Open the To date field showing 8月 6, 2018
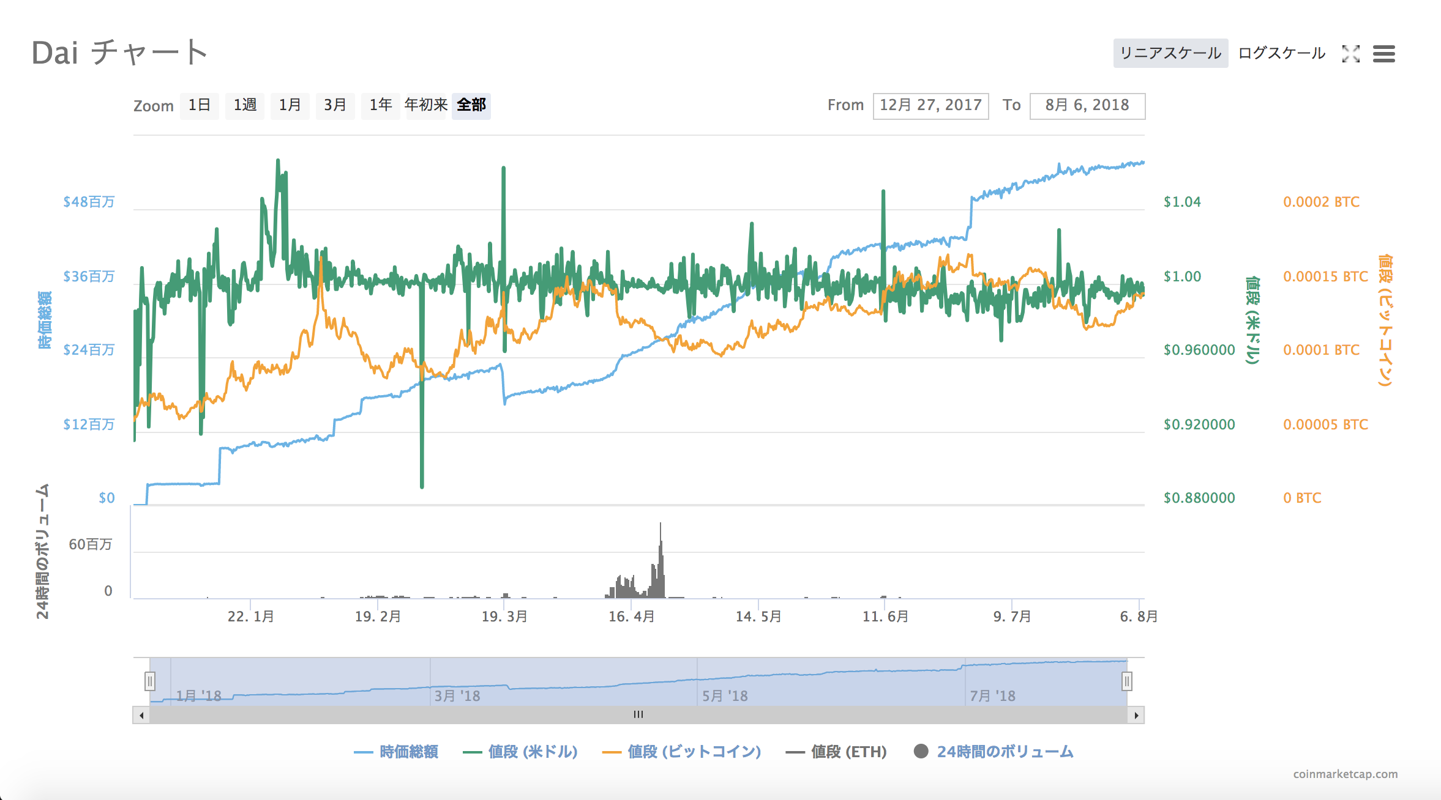 pyautogui.click(x=1087, y=105)
